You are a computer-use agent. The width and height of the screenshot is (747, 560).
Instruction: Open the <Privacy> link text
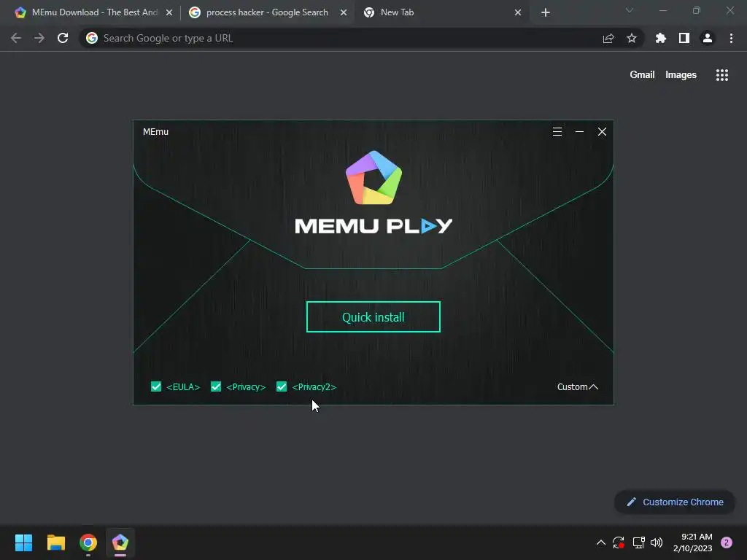pyautogui.click(x=246, y=386)
